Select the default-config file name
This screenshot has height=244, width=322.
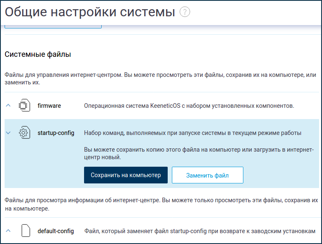click(56, 231)
